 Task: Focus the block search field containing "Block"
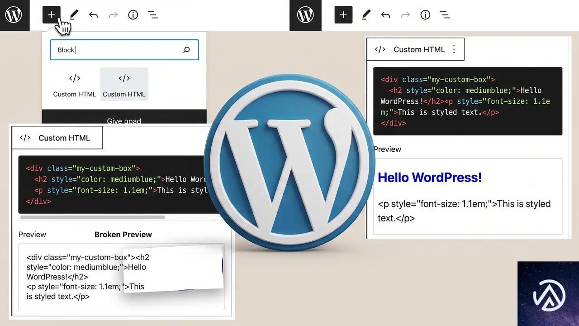pos(124,50)
